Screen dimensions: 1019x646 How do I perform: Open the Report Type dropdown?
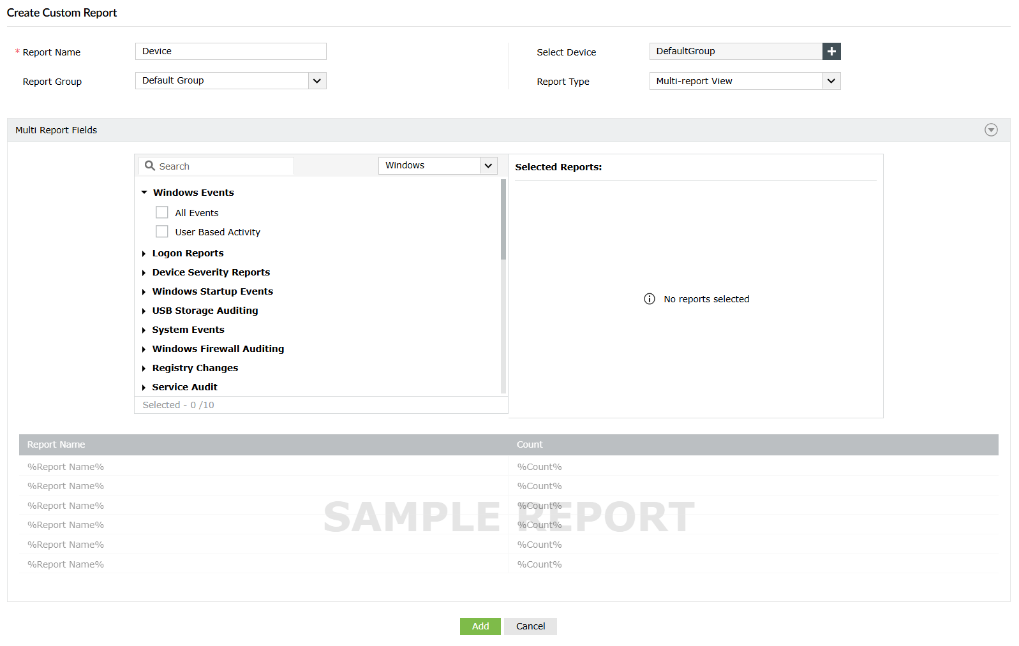pos(745,81)
